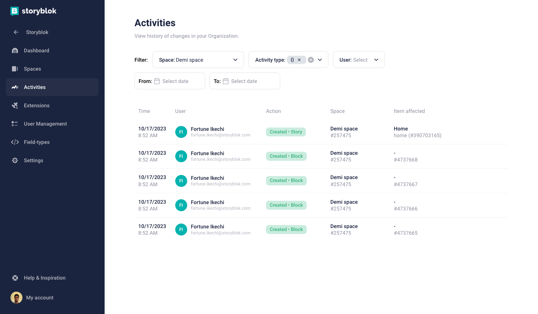The image size is (538, 314).
Task: Click FI avatar in row #4737667
Action: point(181,181)
